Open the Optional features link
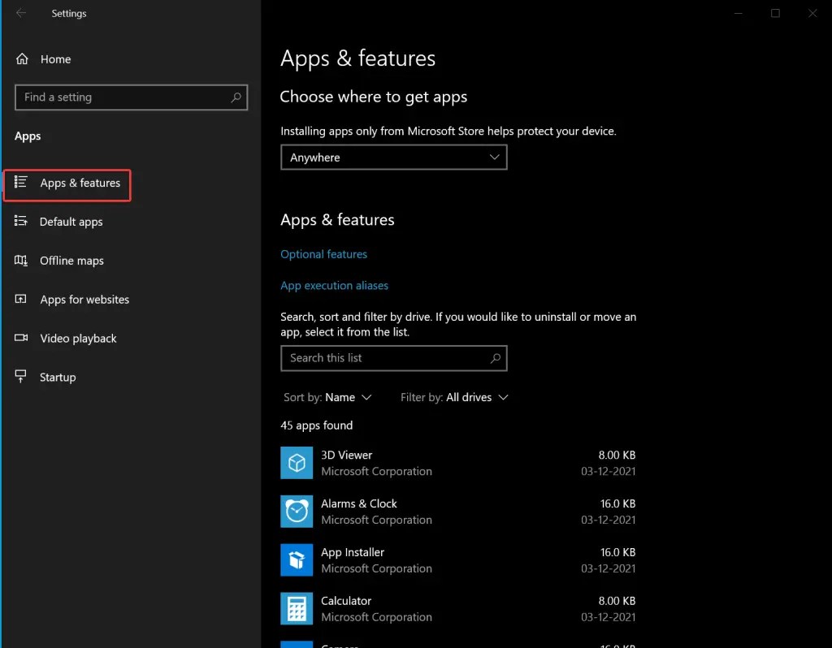Image resolution: width=832 pixels, height=648 pixels. [x=323, y=253]
